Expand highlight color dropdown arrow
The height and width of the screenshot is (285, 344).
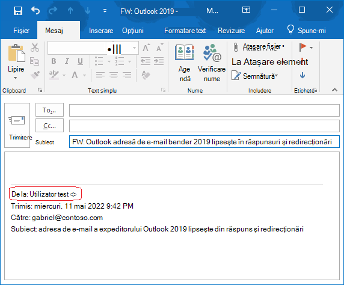pyautogui.click(x=64, y=76)
